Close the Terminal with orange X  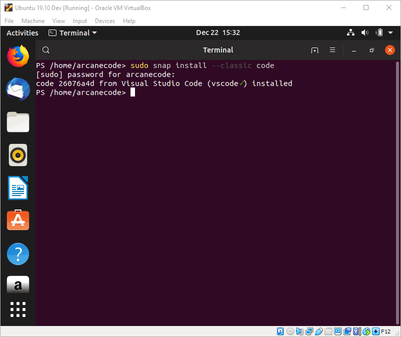[x=389, y=50]
